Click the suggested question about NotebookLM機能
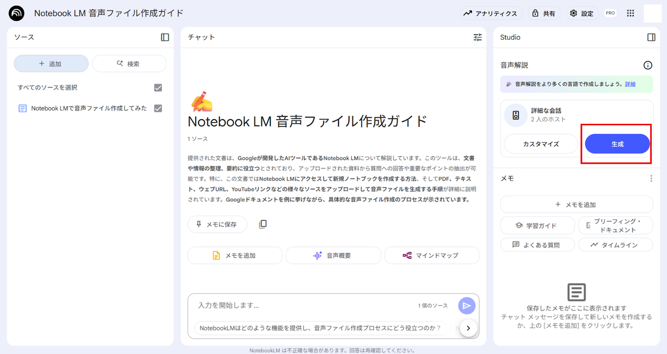Viewport: 667px width, 354px height. coord(320,328)
